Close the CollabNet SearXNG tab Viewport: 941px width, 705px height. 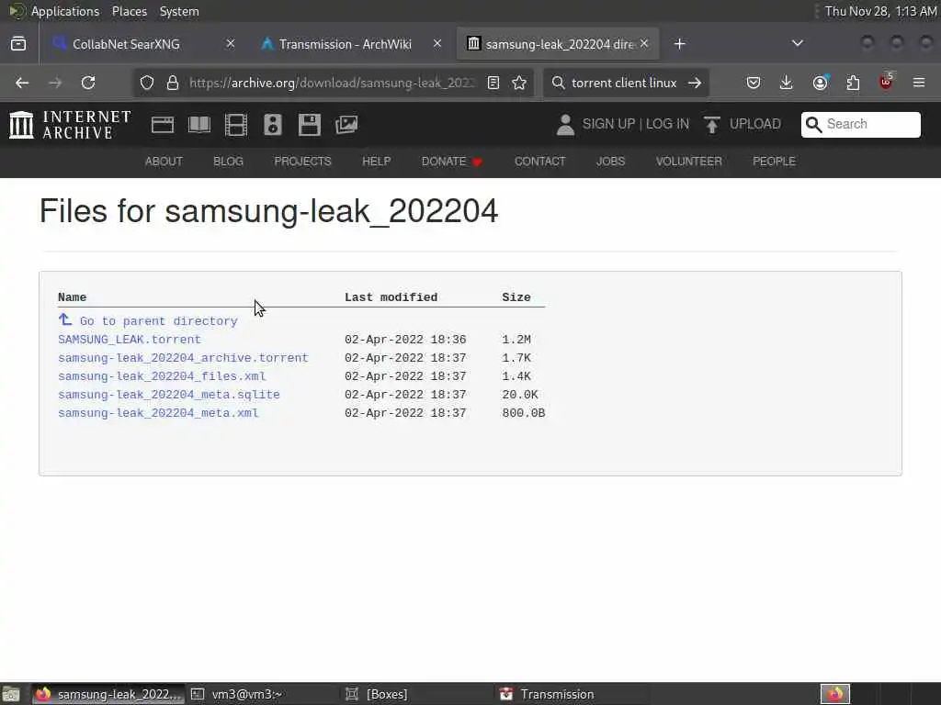(231, 43)
